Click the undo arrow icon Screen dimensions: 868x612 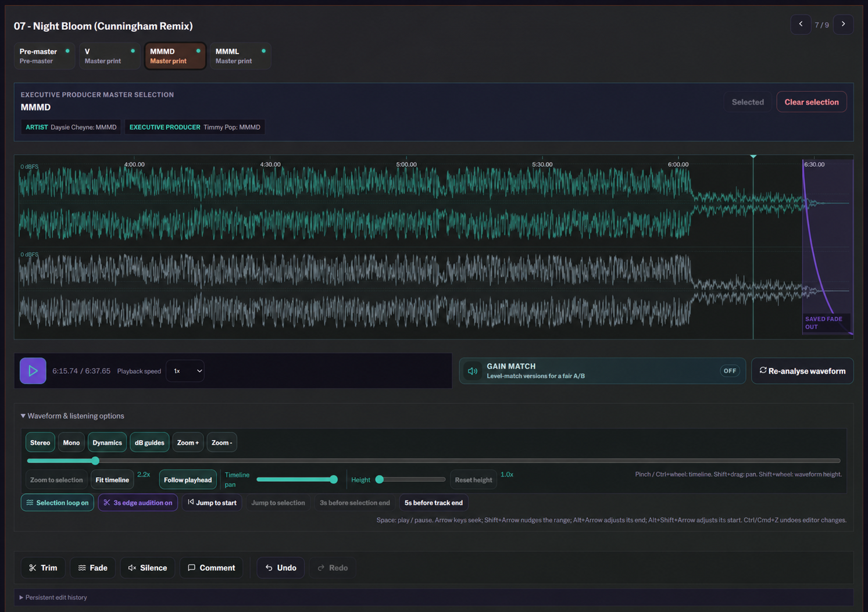269,568
